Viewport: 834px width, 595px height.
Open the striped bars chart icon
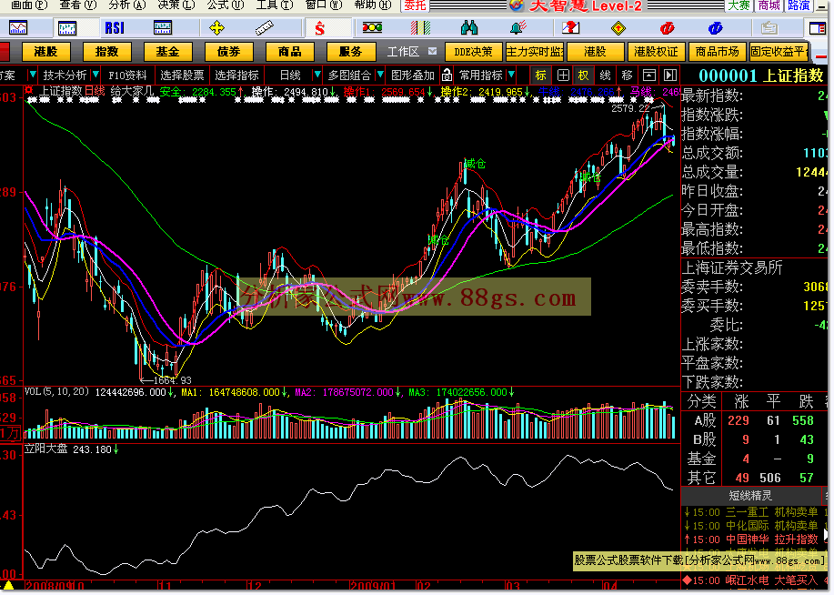(x=420, y=27)
